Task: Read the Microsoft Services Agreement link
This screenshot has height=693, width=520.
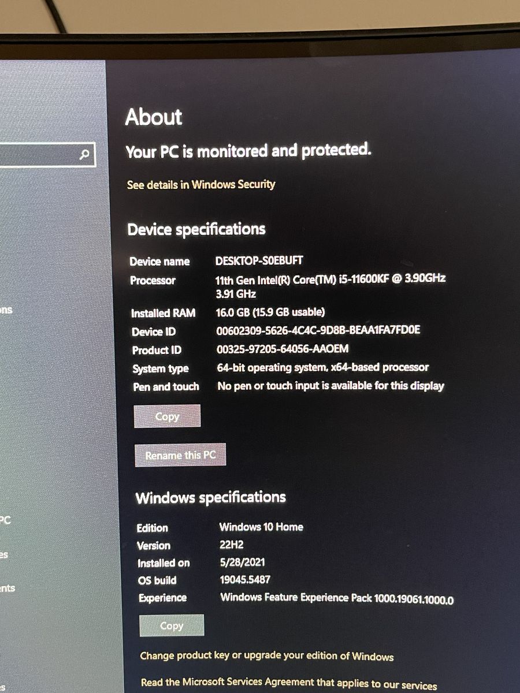Action: (288, 684)
